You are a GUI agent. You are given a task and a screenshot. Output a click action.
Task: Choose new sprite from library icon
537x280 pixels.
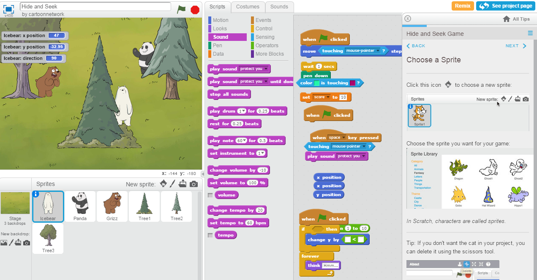(164, 184)
